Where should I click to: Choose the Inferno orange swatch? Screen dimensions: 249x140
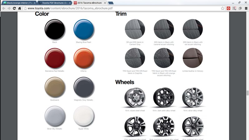pos(84,58)
